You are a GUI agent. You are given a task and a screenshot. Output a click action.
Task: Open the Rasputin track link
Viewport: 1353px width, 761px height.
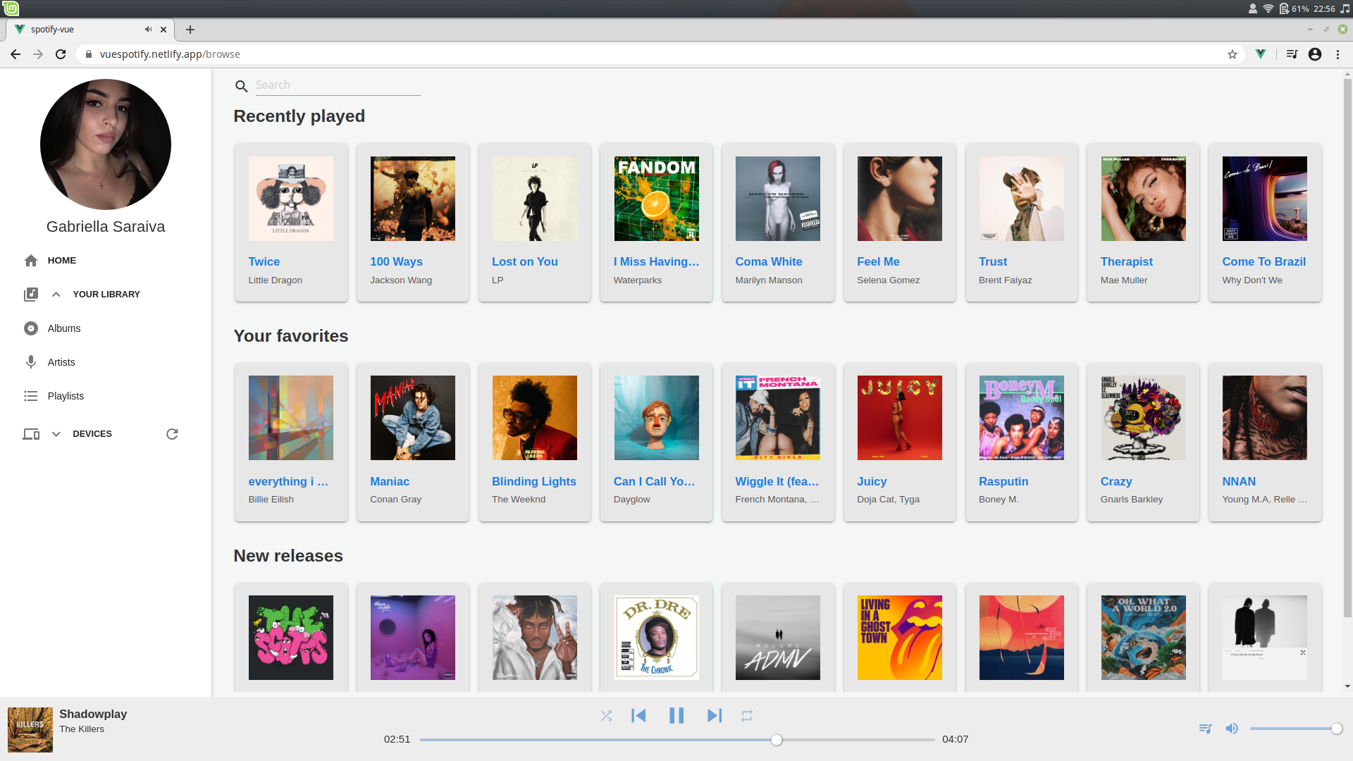point(1003,481)
